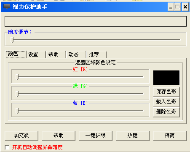Switch to the 颜色 tab
The width and height of the screenshot is (190, 152).
pos(16,54)
